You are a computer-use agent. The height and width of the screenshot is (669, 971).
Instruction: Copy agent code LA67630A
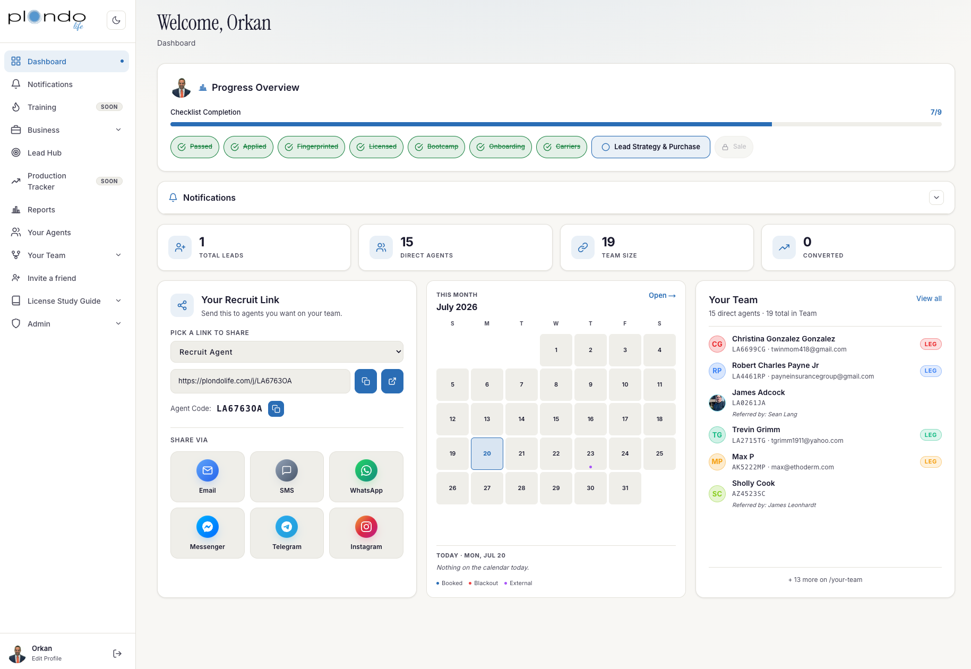(x=276, y=409)
